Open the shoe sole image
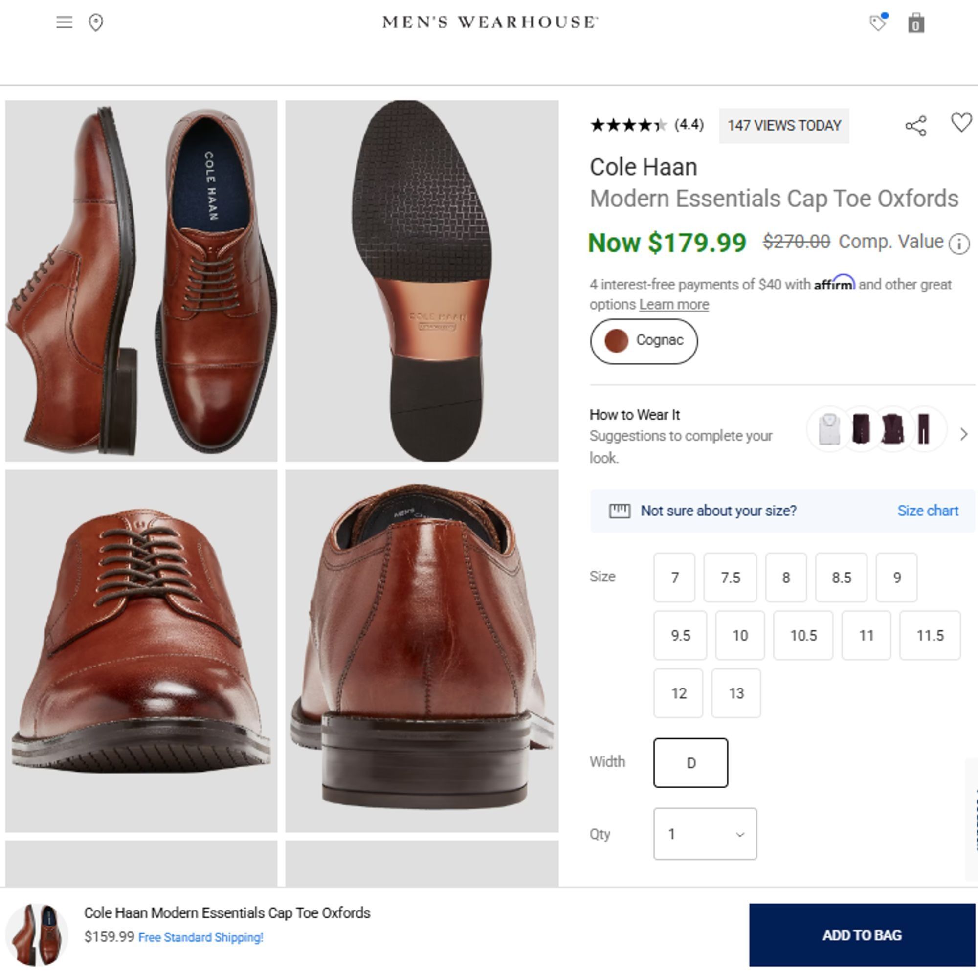Image resolution: width=978 pixels, height=978 pixels. pos(422,281)
